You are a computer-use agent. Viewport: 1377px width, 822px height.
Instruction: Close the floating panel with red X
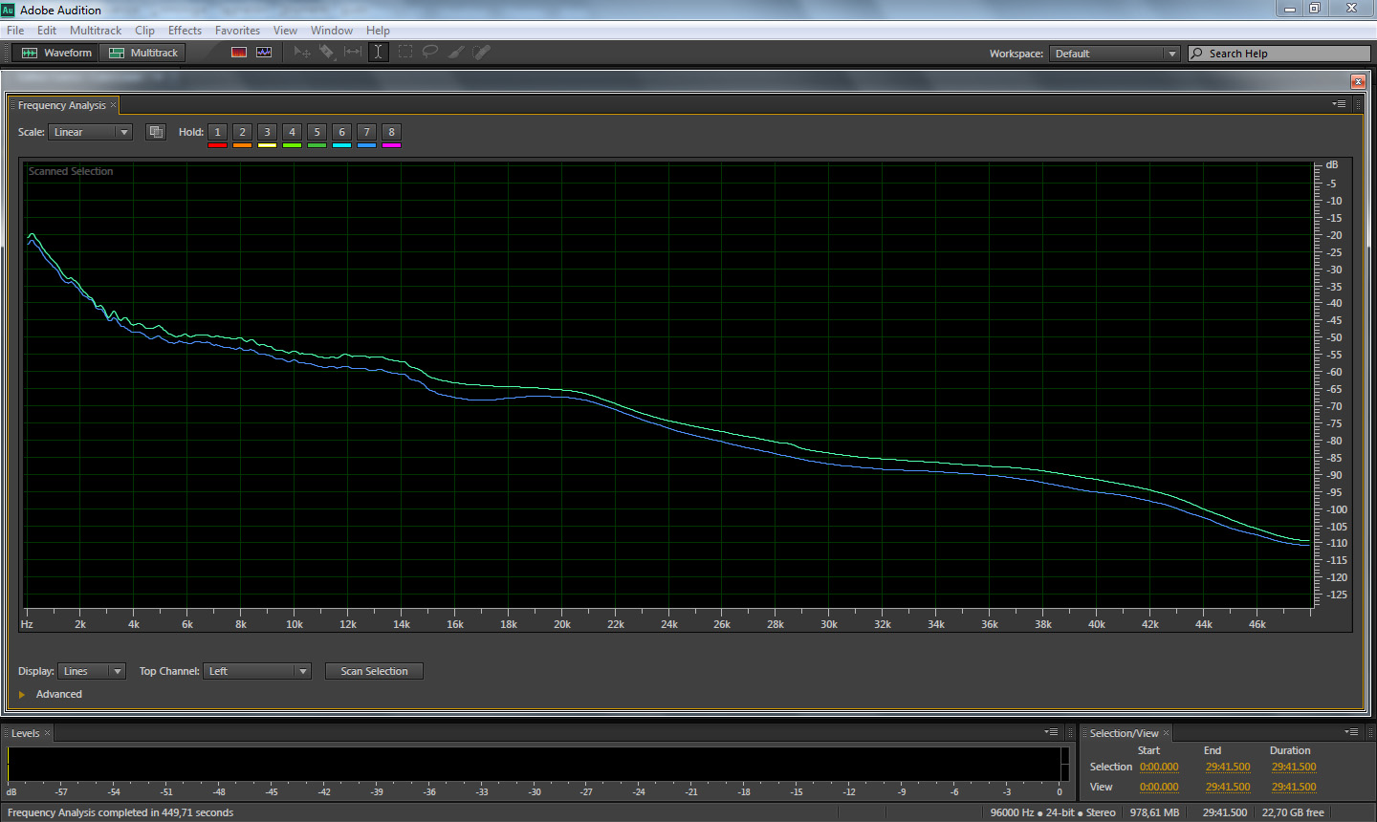pos(1358,81)
